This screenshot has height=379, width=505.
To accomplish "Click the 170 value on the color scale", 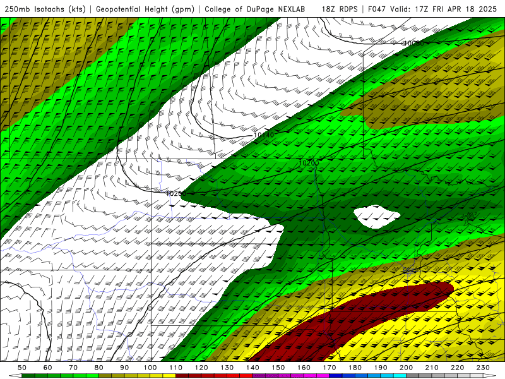I will pyautogui.click(x=330, y=368).
